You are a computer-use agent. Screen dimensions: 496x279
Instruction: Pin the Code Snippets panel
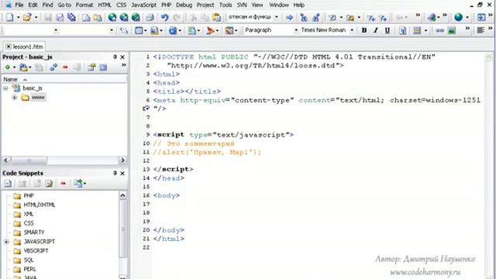(x=115, y=173)
